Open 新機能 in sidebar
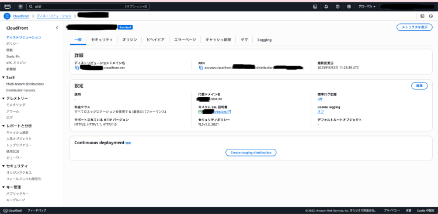The width and height of the screenshot is (438, 214). 11,69
